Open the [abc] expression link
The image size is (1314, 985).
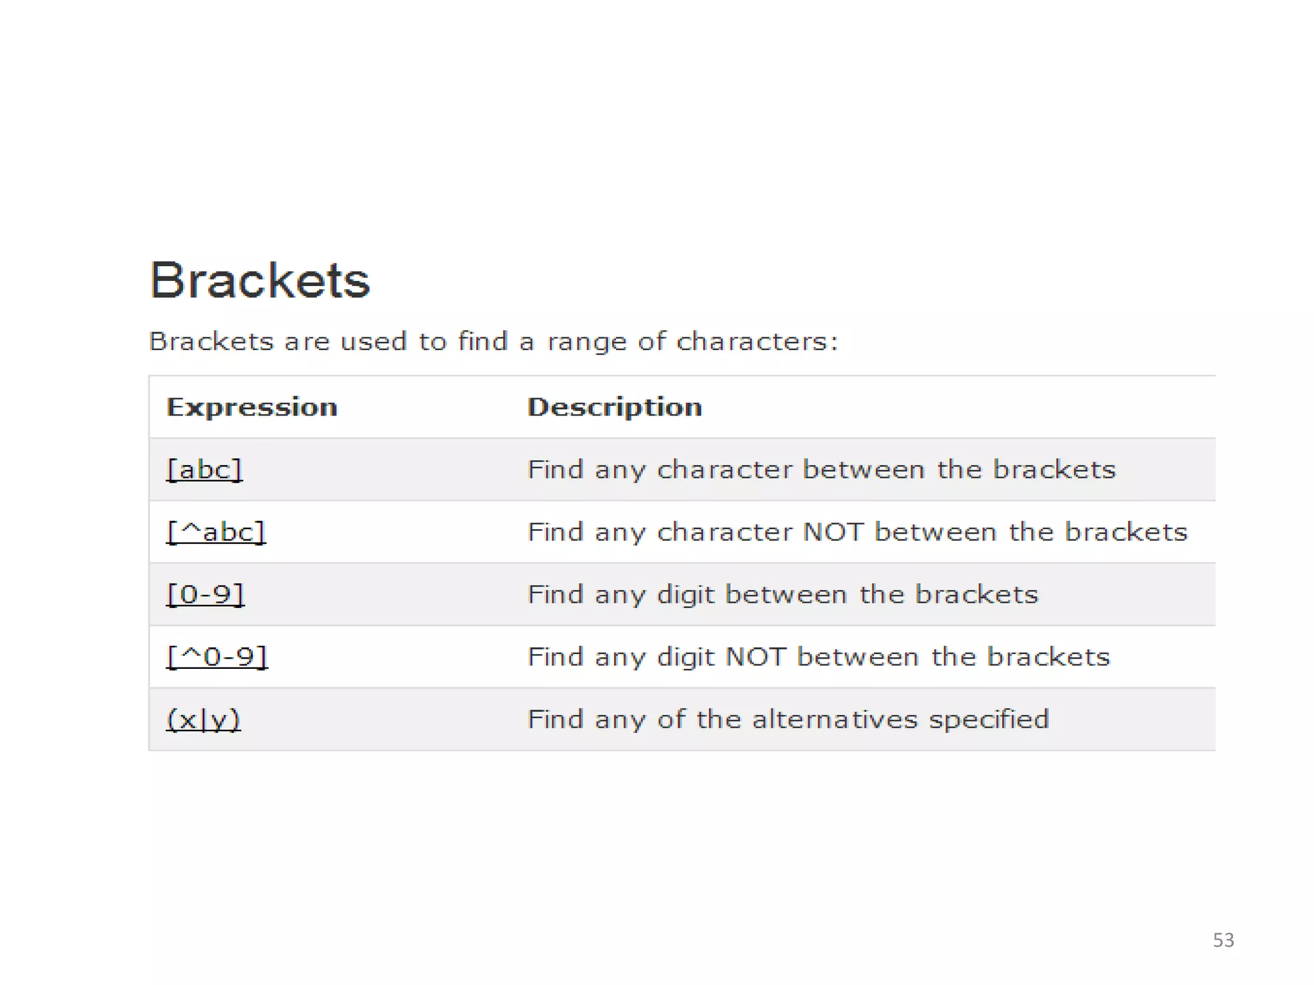[x=204, y=469]
